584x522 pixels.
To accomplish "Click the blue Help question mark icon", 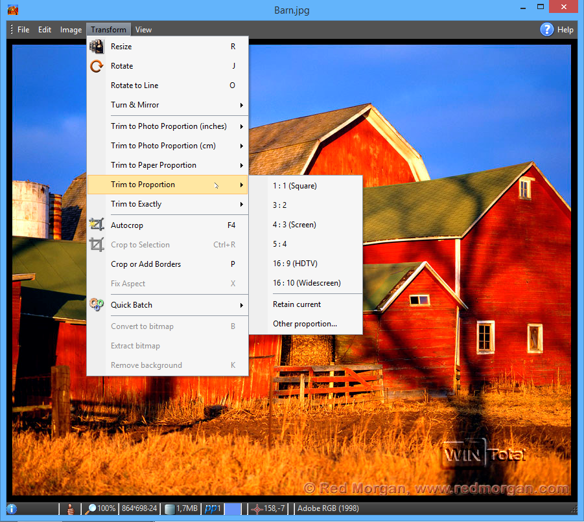I will click(547, 29).
